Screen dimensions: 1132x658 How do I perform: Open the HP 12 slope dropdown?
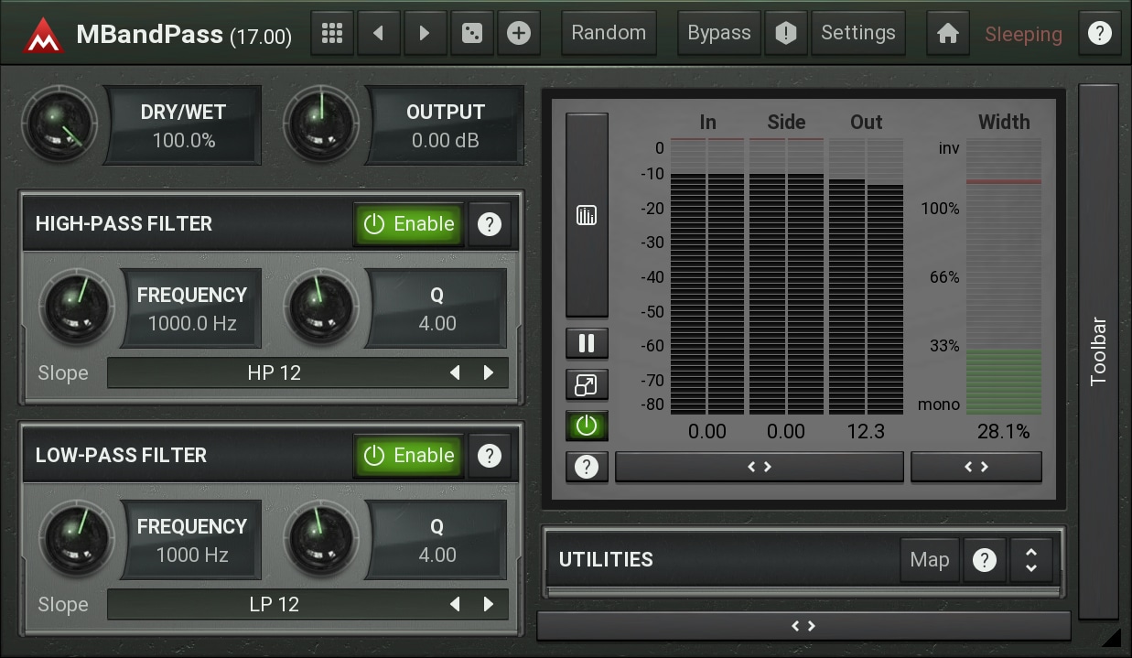[275, 373]
